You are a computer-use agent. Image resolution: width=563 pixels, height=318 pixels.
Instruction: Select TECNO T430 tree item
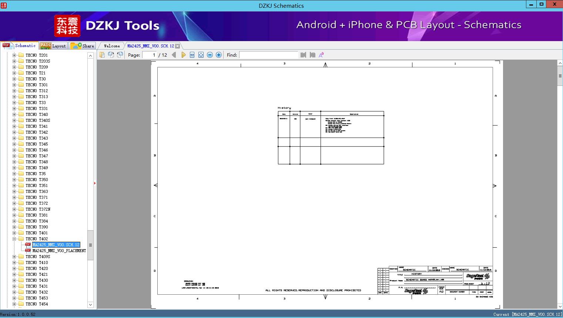[x=37, y=280]
